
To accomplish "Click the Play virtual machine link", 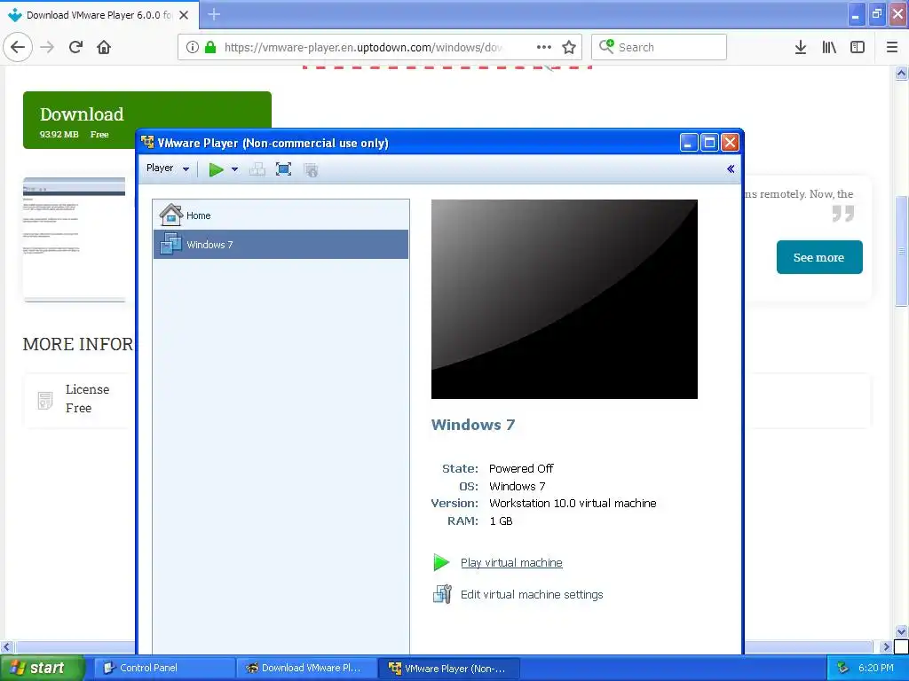I will pyautogui.click(x=511, y=563).
